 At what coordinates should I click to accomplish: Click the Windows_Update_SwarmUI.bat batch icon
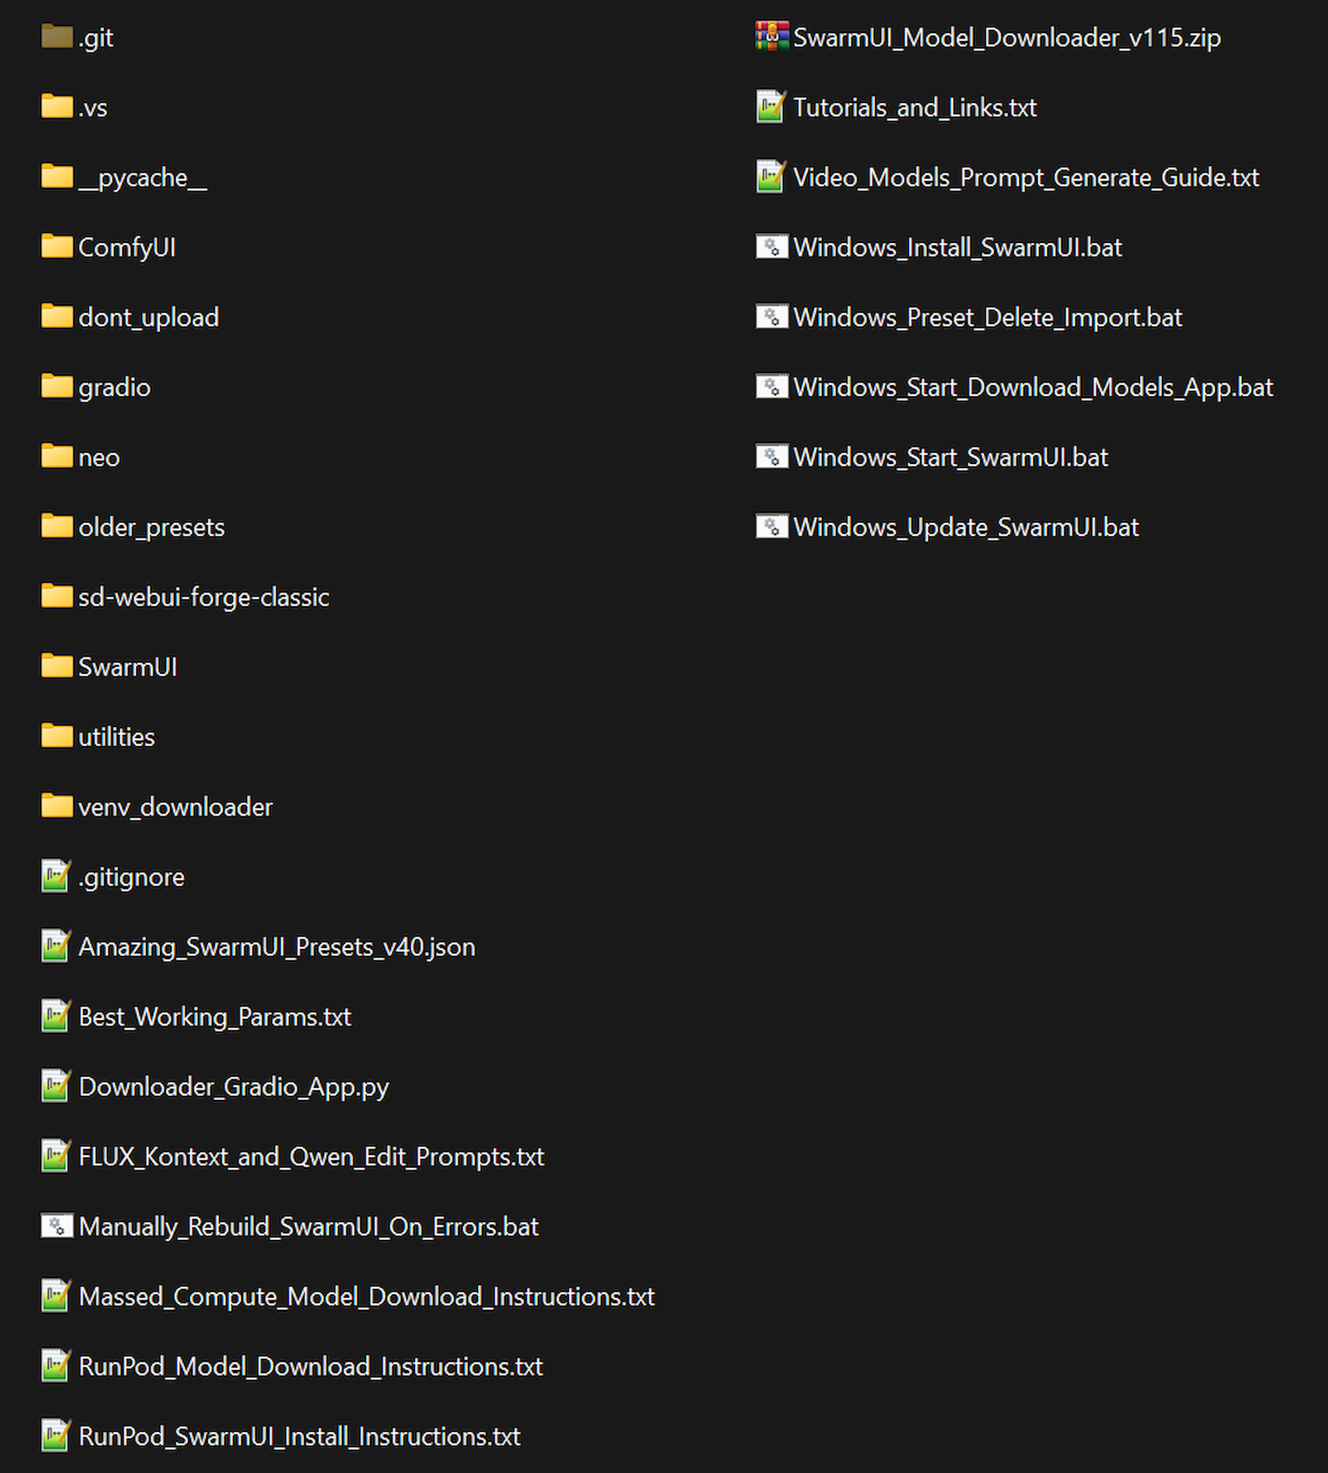tap(772, 527)
